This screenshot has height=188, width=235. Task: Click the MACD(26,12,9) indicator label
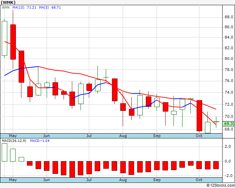(x=14, y=141)
